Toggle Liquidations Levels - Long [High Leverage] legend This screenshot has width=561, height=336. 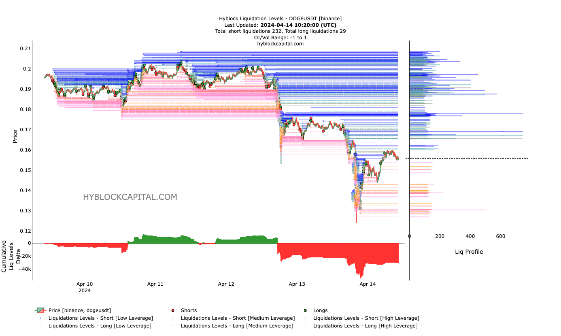pyautogui.click(x=361, y=326)
